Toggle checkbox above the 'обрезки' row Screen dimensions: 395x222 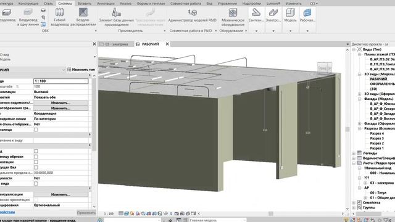coord(36,151)
